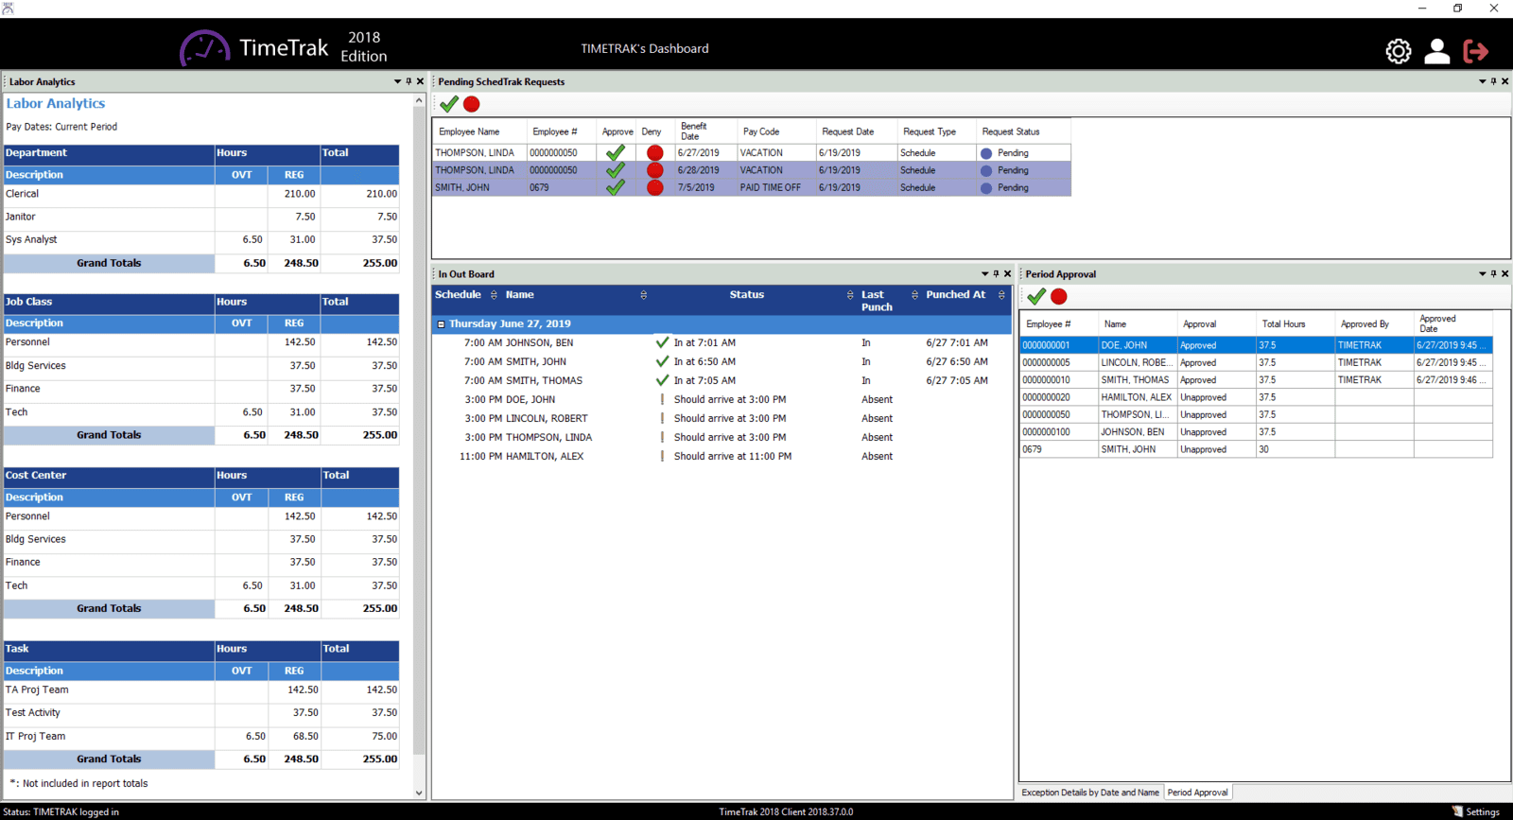Open the settings gear in header

click(1399, 51)
